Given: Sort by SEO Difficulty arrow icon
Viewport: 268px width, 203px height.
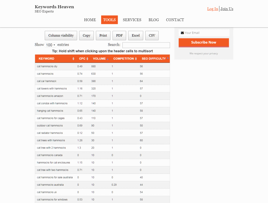Looking at the screenshot, I should [x=168, y=58].
